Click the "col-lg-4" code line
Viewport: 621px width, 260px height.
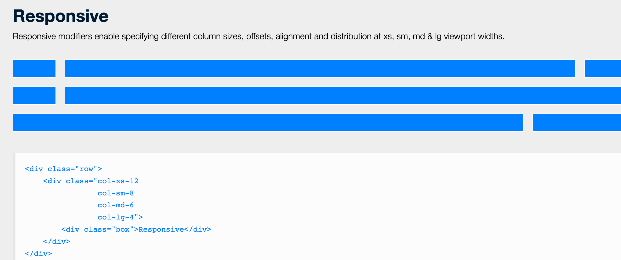click(120, 217)
